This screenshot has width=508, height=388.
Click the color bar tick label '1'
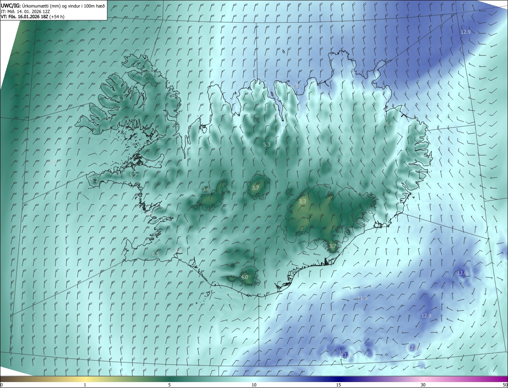tap(85, 385)
